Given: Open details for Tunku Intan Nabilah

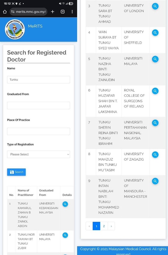Looking at the screenshot, I should point(155,181).
